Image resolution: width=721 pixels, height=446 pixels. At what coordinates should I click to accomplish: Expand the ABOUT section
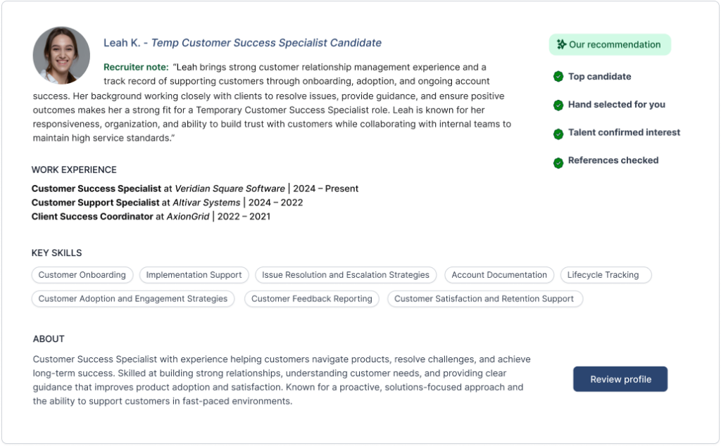[x=48, y=338]
